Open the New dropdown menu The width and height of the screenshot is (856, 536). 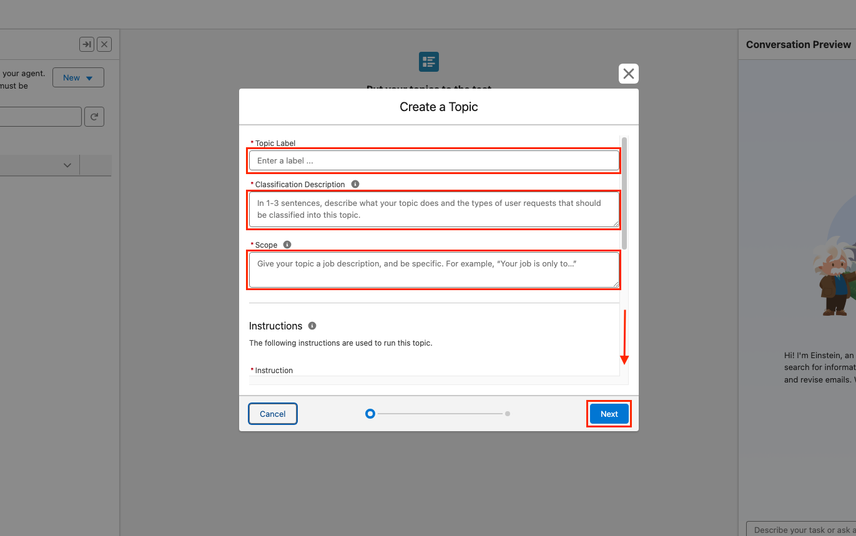[78, 78]
